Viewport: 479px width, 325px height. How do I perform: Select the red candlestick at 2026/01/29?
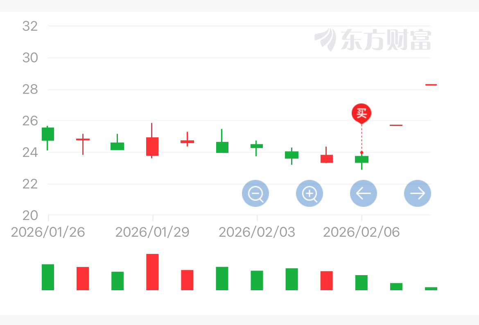click(152, 146)
